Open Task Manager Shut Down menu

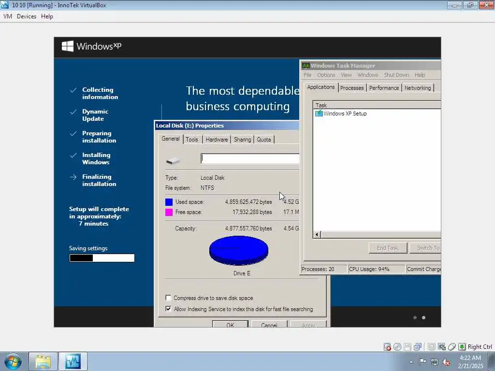396,75
